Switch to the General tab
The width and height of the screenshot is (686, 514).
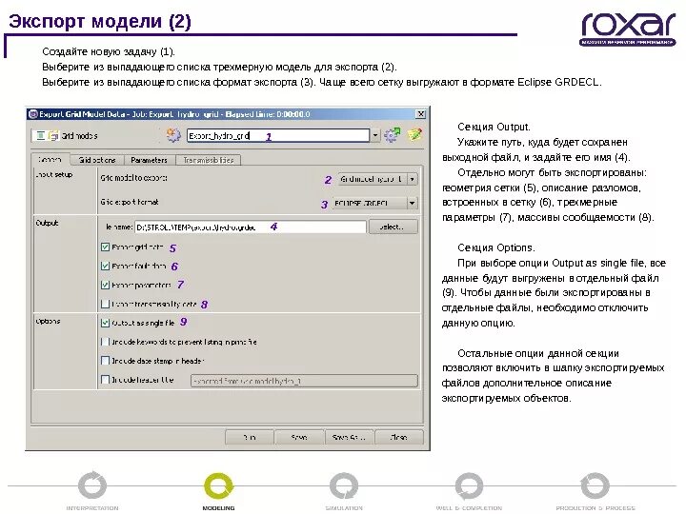pos(50,160)
